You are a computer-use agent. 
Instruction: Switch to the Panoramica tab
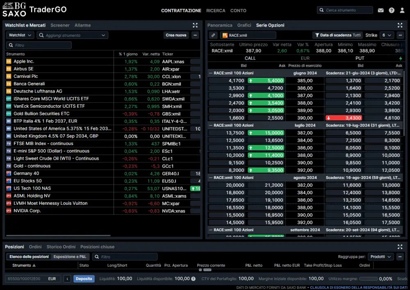click(220, 25)
